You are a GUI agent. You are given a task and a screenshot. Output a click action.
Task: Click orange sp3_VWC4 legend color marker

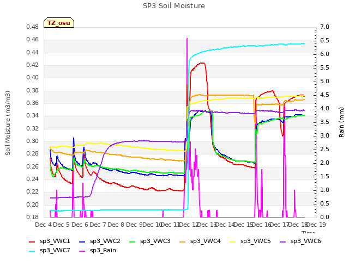tap(183, 242)
